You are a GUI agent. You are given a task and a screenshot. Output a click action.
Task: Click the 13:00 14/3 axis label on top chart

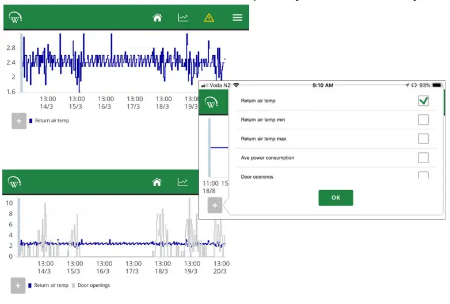click(x=48, y=102)
